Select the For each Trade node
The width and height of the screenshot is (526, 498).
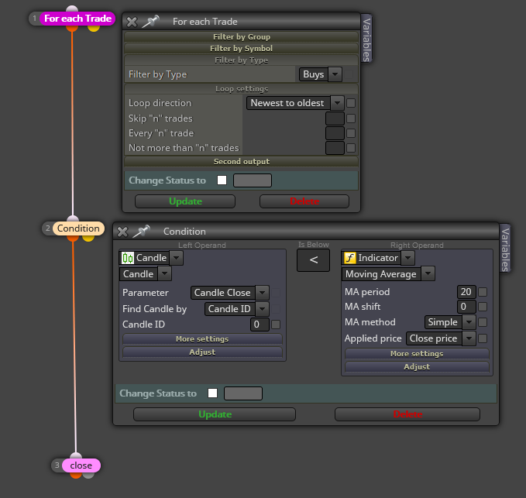click(77, 19)
